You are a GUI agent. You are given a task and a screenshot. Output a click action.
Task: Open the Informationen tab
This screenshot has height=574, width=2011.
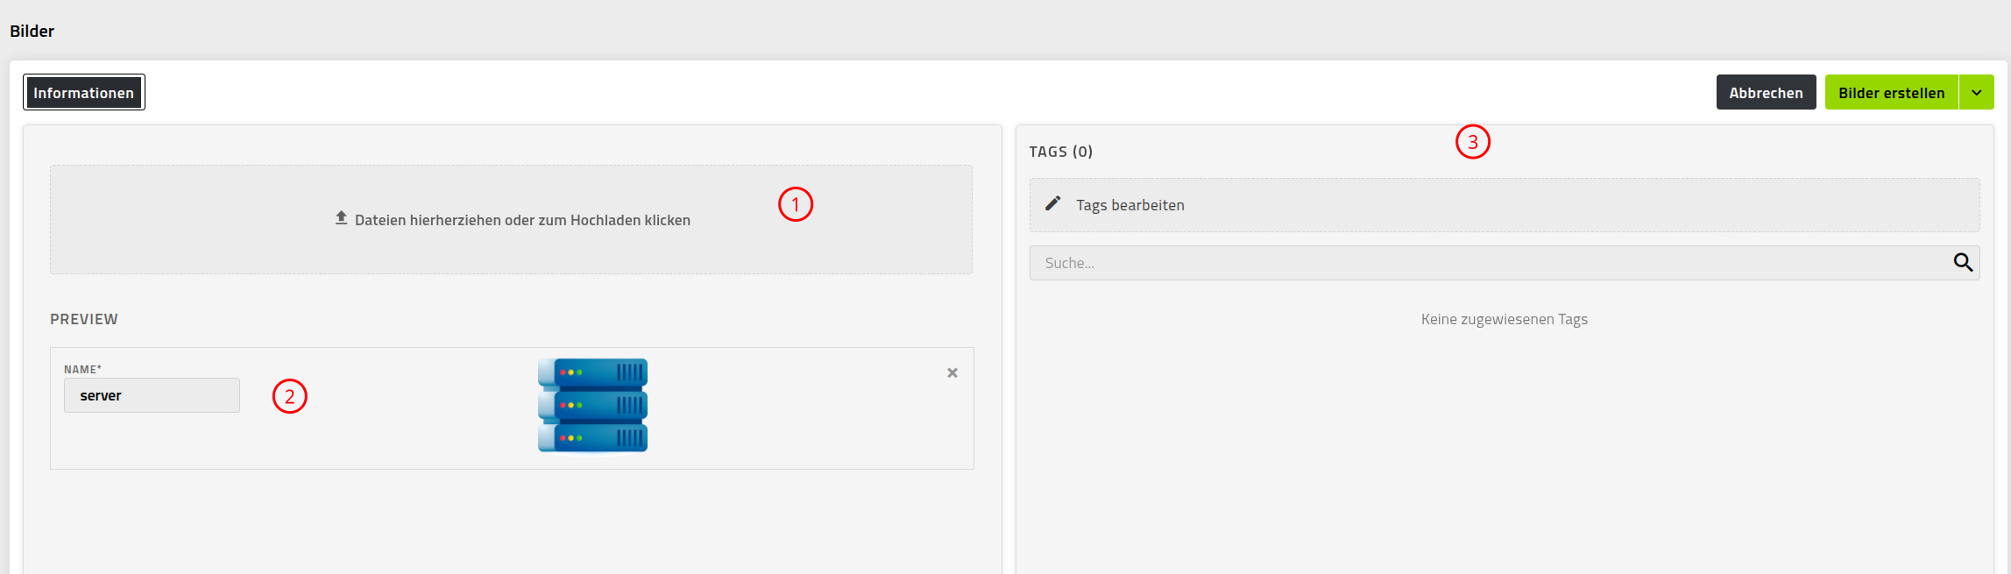coord(84,92)
